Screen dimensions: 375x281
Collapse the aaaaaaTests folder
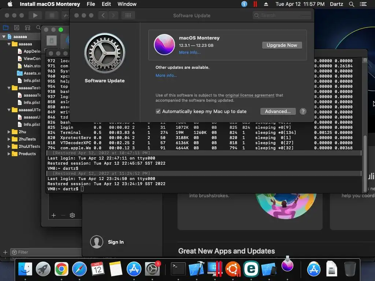[x=9, y=88]
